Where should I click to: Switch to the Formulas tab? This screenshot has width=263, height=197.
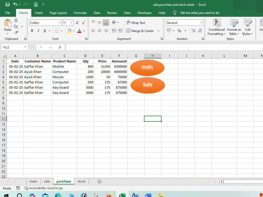80,13
